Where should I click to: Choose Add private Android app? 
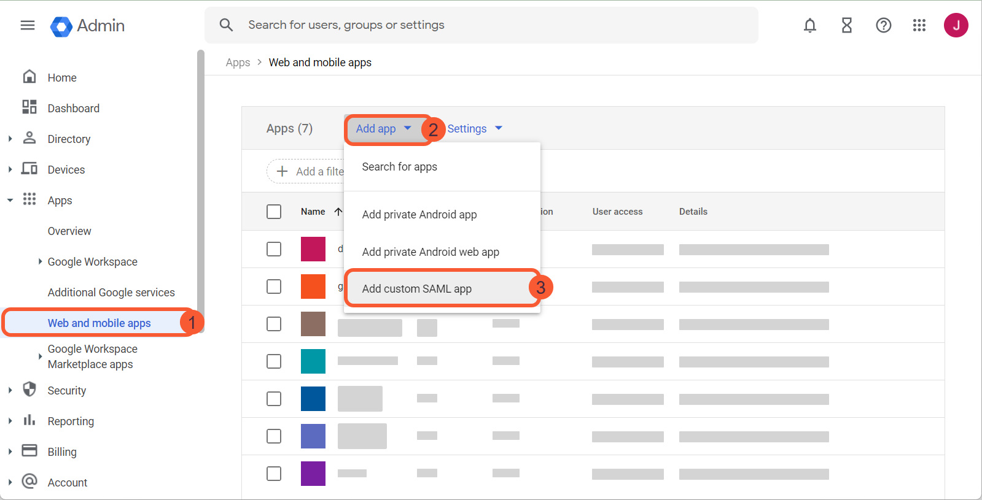[442, 215]
